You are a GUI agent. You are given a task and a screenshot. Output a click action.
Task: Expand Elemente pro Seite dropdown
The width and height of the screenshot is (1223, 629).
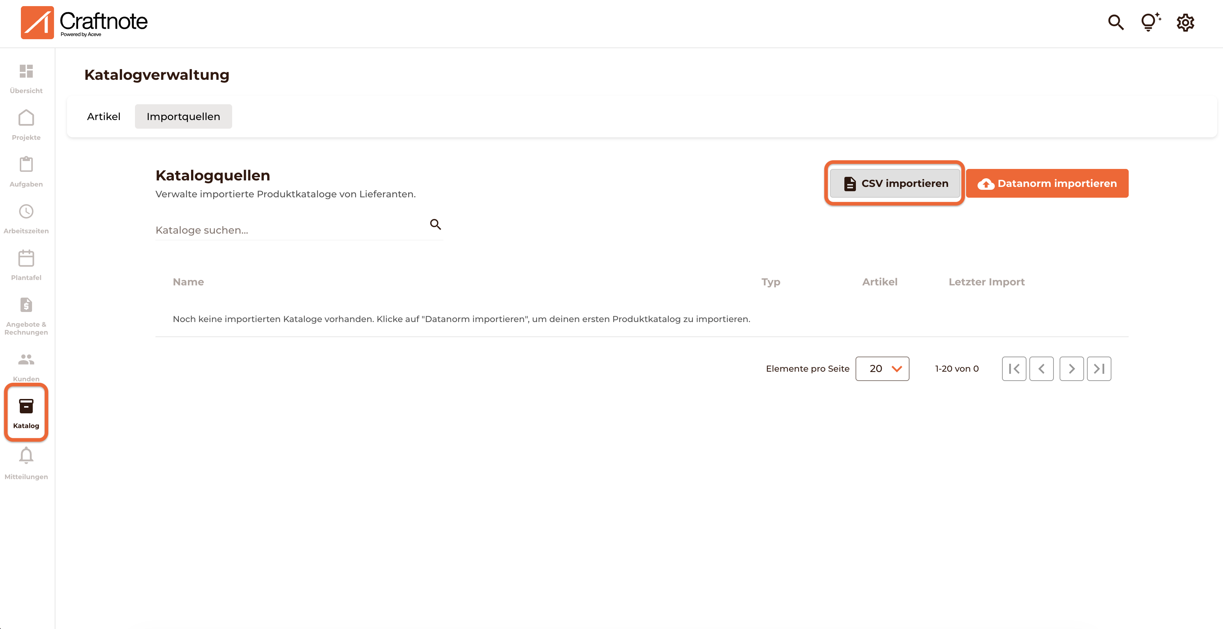[882, 369]
